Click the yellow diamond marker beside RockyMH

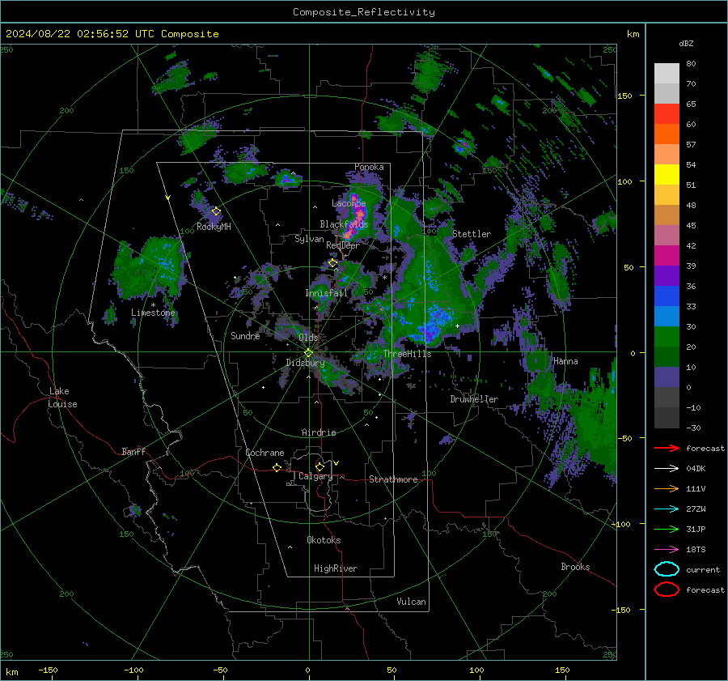(216, 211)
